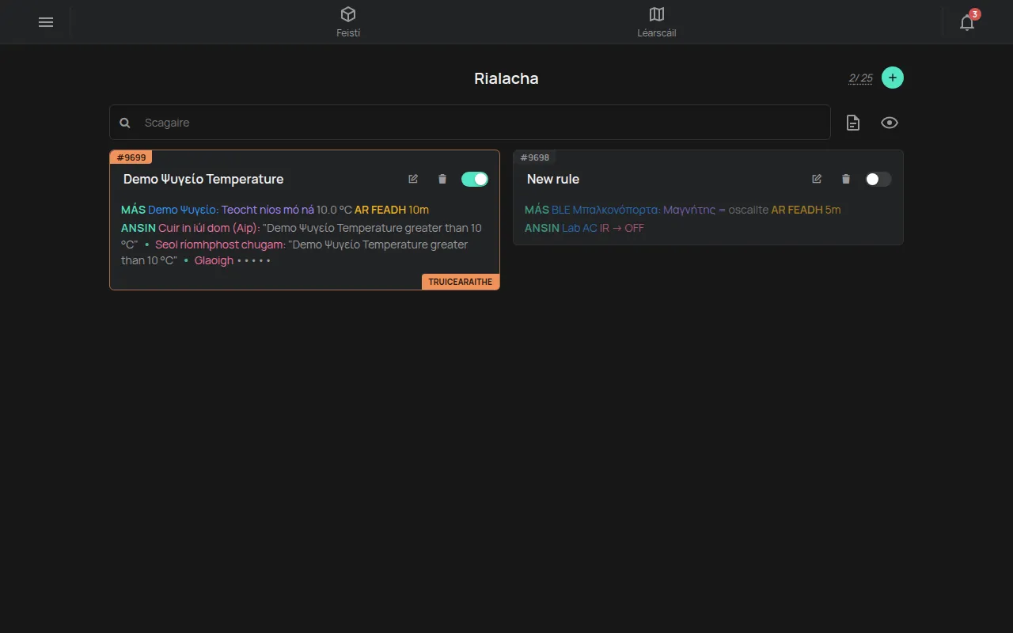This screenshot has width=1013, height=633.
Task: Switch to the Feistí tab
Action: [348, 22]
